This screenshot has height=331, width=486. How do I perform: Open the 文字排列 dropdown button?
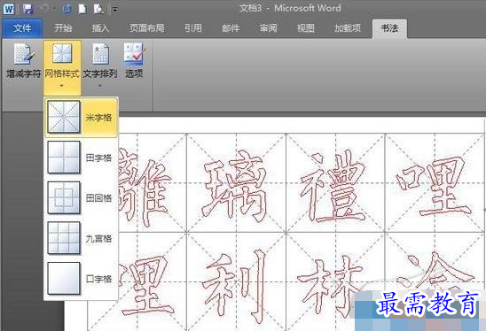point(100,65)
